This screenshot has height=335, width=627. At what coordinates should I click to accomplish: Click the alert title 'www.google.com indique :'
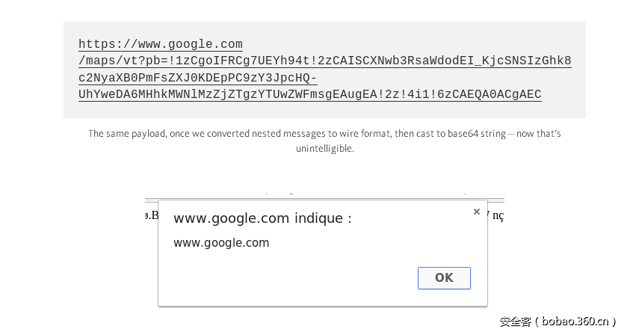point(262,218)
